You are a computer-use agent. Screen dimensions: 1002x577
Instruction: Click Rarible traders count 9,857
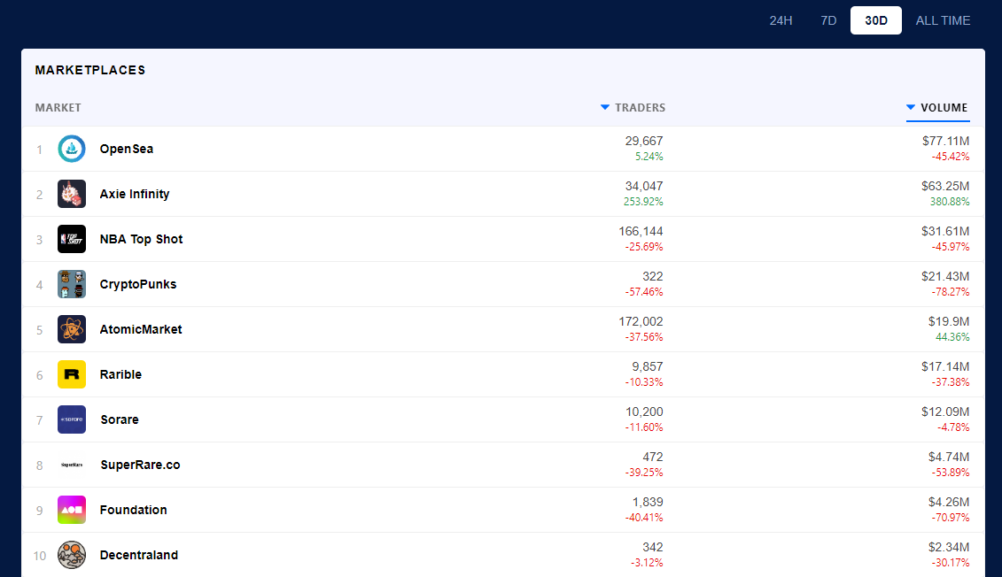pos(648,367)
